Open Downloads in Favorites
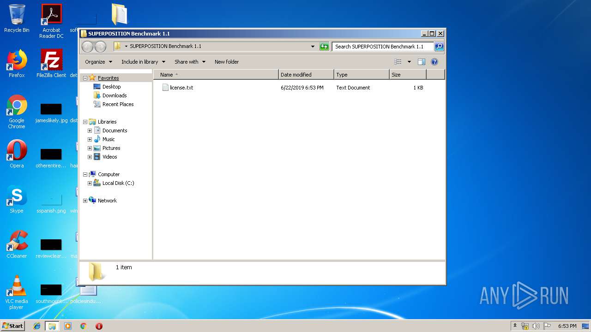Viewport: 591px width, 332px height. [114, 95]
